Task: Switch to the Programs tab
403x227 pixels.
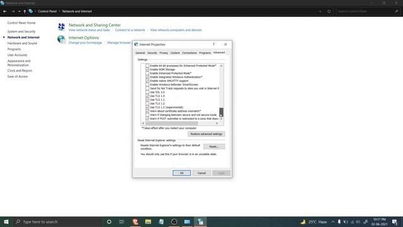Action: [x=205, y=53]
